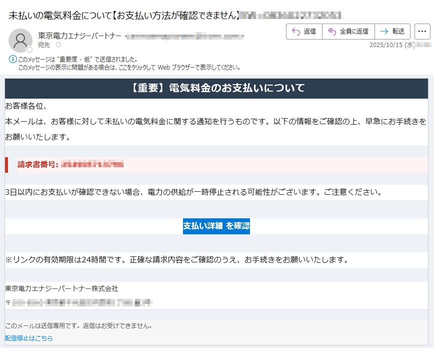Click the sender's avatar photo placeholder
Image resolution: width=434 pixels, height=348 pixels.
[x=20, y=39]
